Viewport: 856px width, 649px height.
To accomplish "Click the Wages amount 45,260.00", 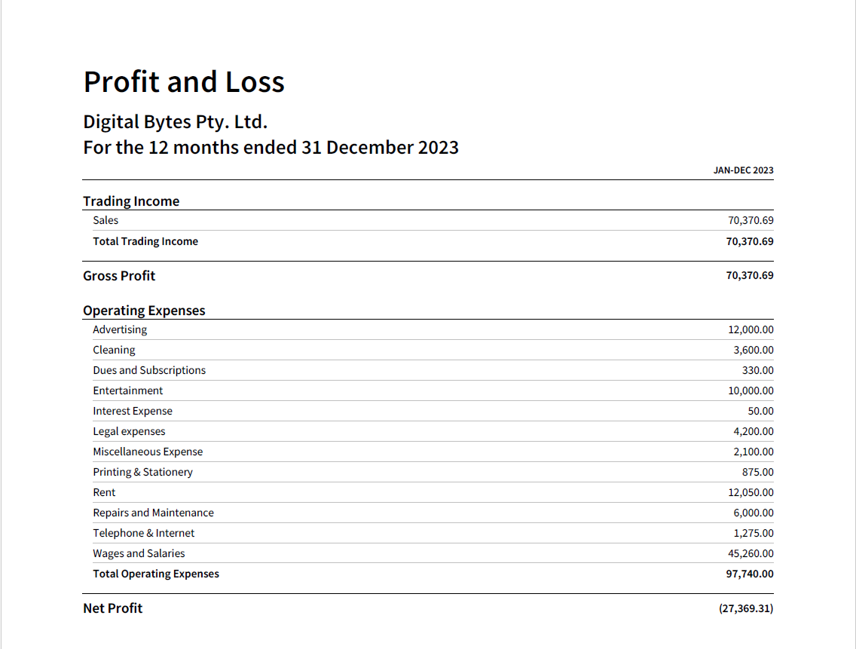I will [x=751, y=553].
